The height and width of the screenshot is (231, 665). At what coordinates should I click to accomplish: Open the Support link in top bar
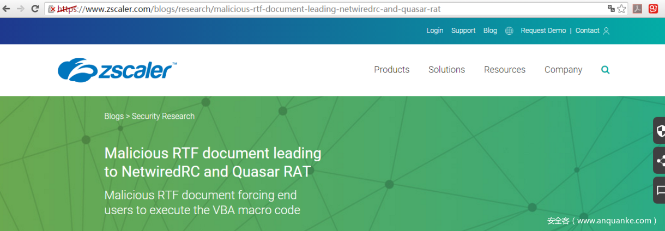[x=463, y=31]
